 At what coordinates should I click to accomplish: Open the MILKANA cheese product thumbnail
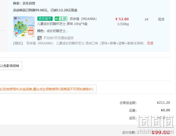point(24,27)
